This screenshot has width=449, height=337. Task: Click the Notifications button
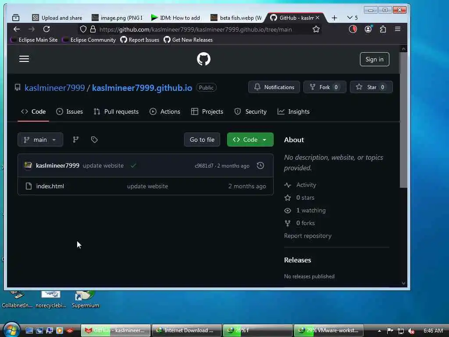pos(274,87)
